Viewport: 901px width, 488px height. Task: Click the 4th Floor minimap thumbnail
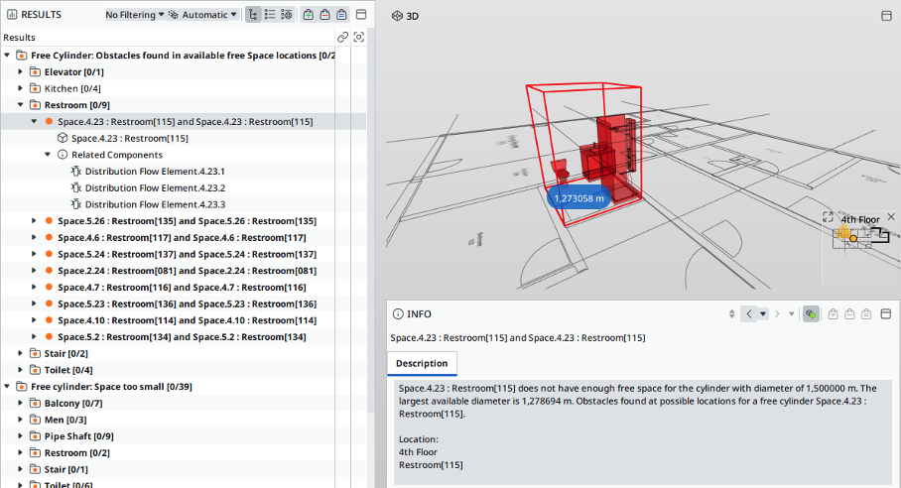point(860,237)
